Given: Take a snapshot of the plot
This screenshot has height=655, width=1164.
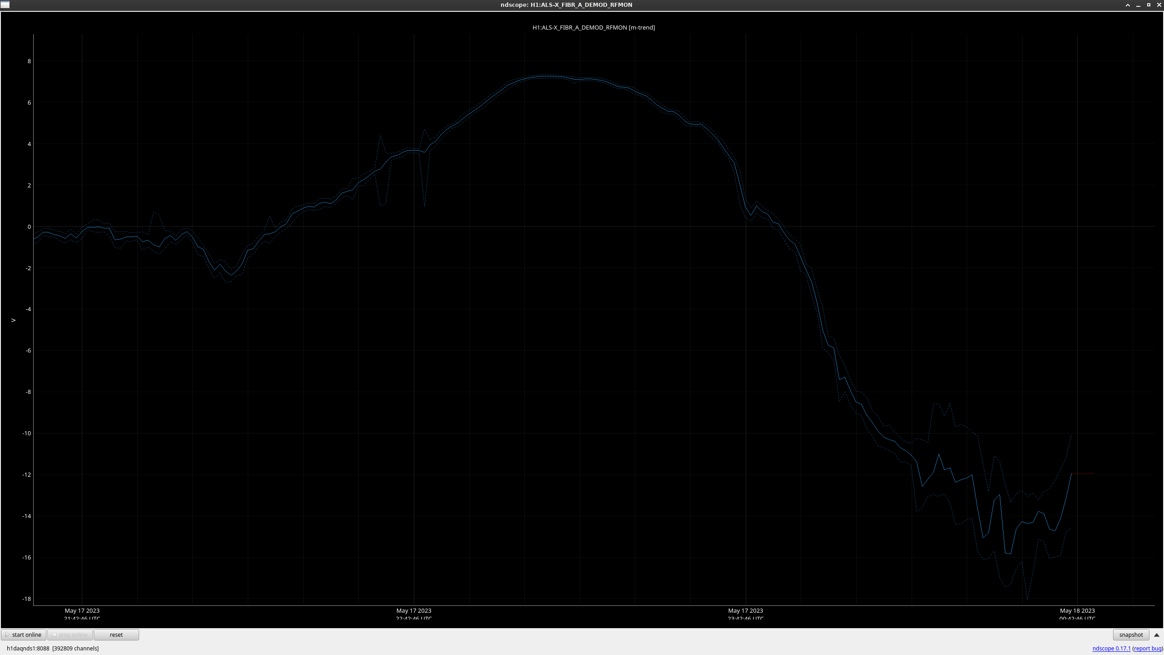Looking at the screenshot, I should coord(1131,635).
